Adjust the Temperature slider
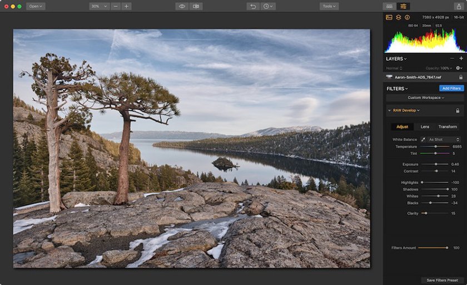The image size is (467, 285). point(435,146)
